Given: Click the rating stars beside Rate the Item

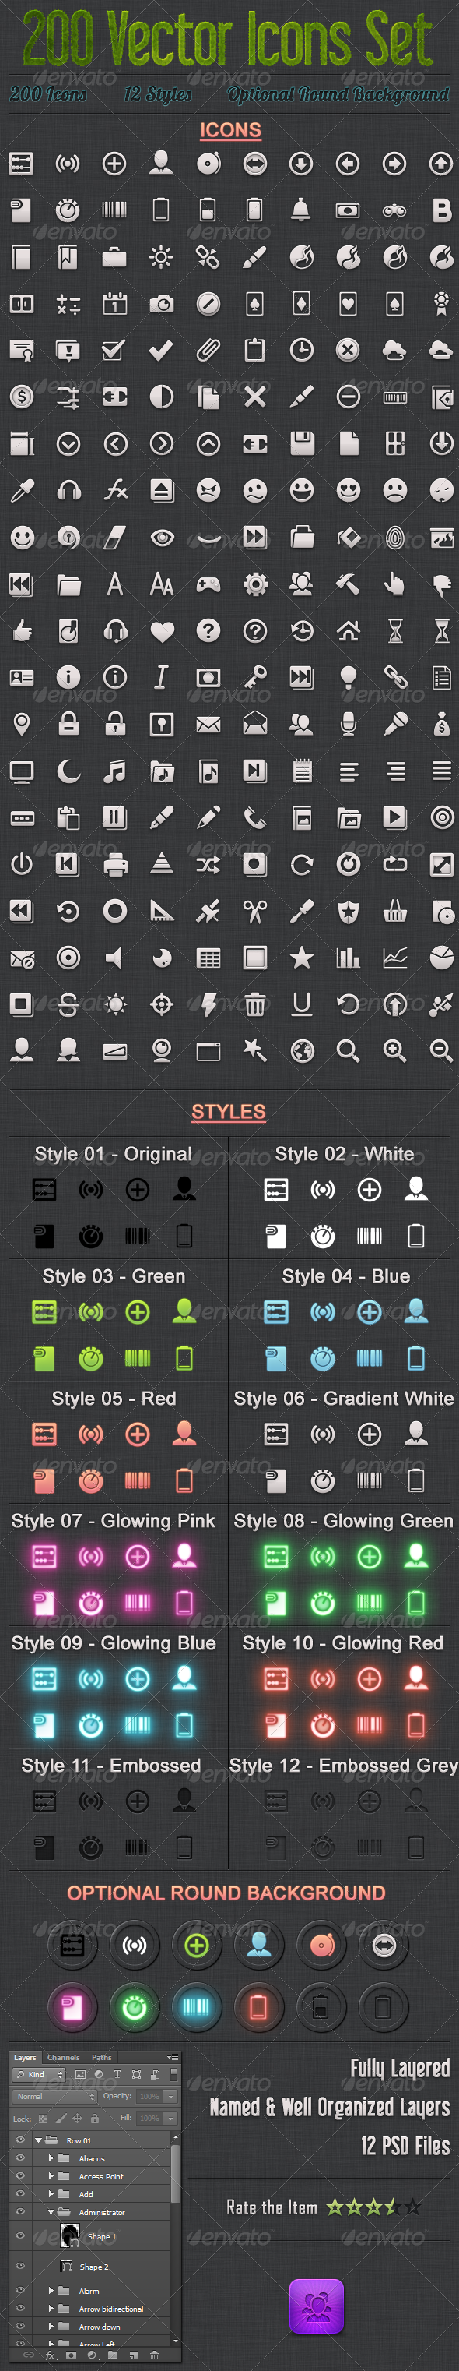Looking at the screenshot, I should pyautogui.click(x=374, y=2207).
